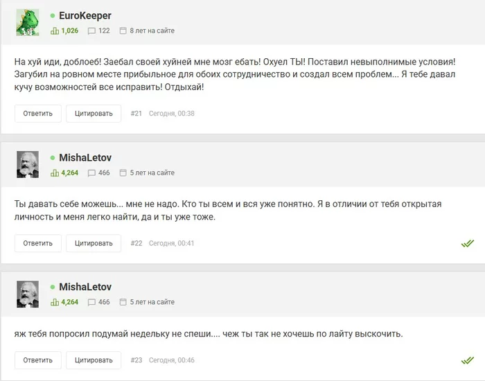Click calendar icon on post #23 header

point(123,302)
